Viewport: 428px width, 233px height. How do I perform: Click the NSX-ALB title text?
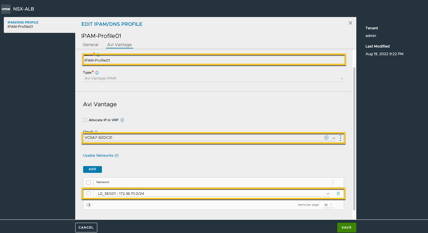24,9
